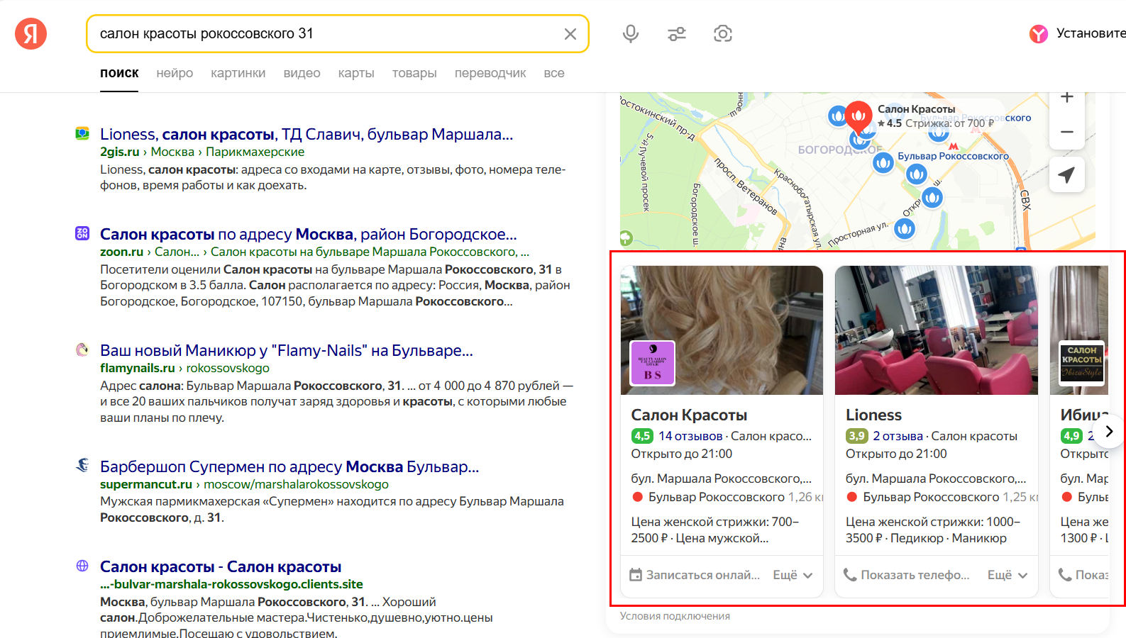Viewport: 1126px width, 638px height.
Task: Switch to the переводчик tab
Action: [490, 73]
